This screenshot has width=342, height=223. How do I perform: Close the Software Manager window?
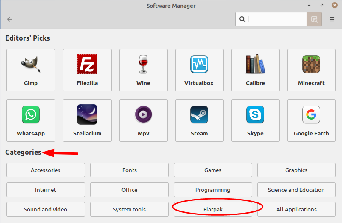335,5
